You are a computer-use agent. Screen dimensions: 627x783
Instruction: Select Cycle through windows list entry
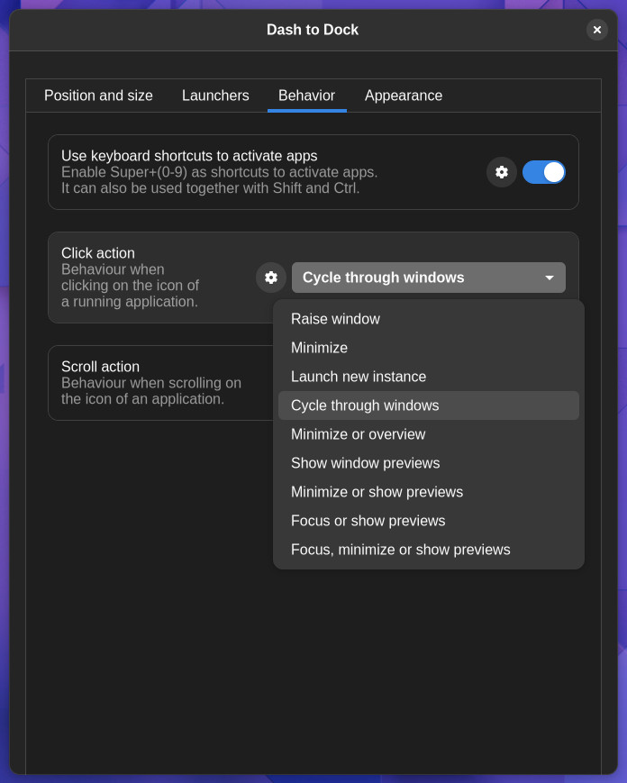click(x=428, y=405)
